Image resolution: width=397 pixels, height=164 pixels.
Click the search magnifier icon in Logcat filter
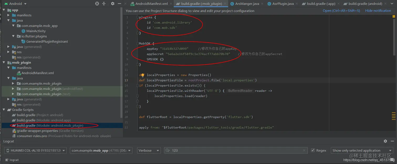[168, 150]
